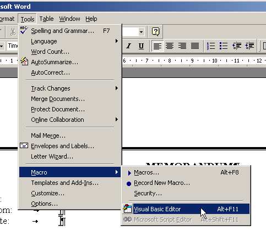The height and width of the screenshot is (231, 266).
Task: Toggle underline formatting
Action: tap(141, 46)
